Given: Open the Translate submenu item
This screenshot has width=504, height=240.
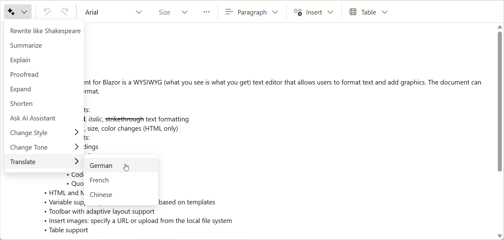Looking at the screenshot, I should tap(44, 162).
